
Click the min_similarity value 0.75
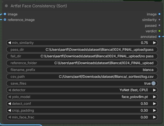[x=144, y=43]
